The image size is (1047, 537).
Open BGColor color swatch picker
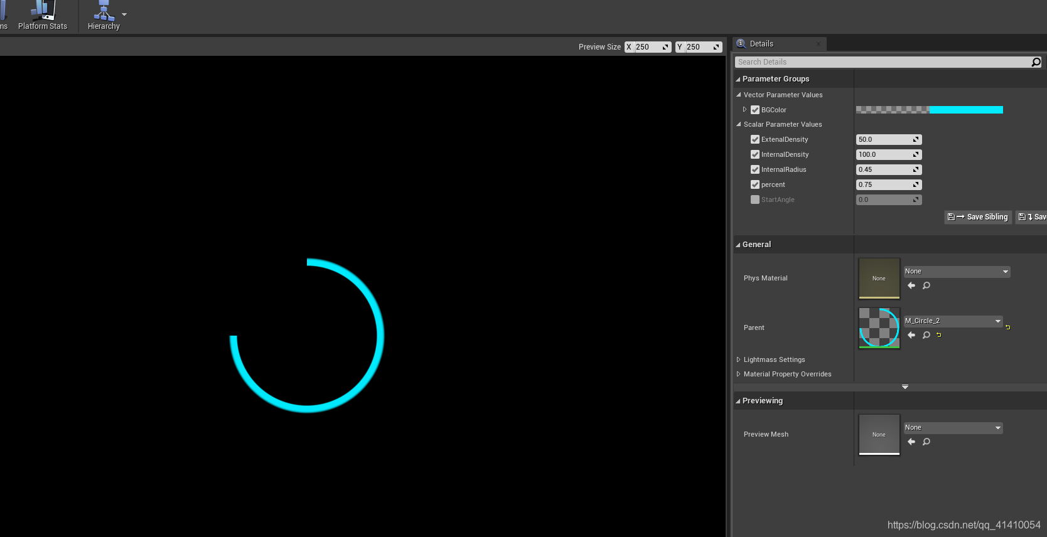pyautogui.click(x=930, y=110)
